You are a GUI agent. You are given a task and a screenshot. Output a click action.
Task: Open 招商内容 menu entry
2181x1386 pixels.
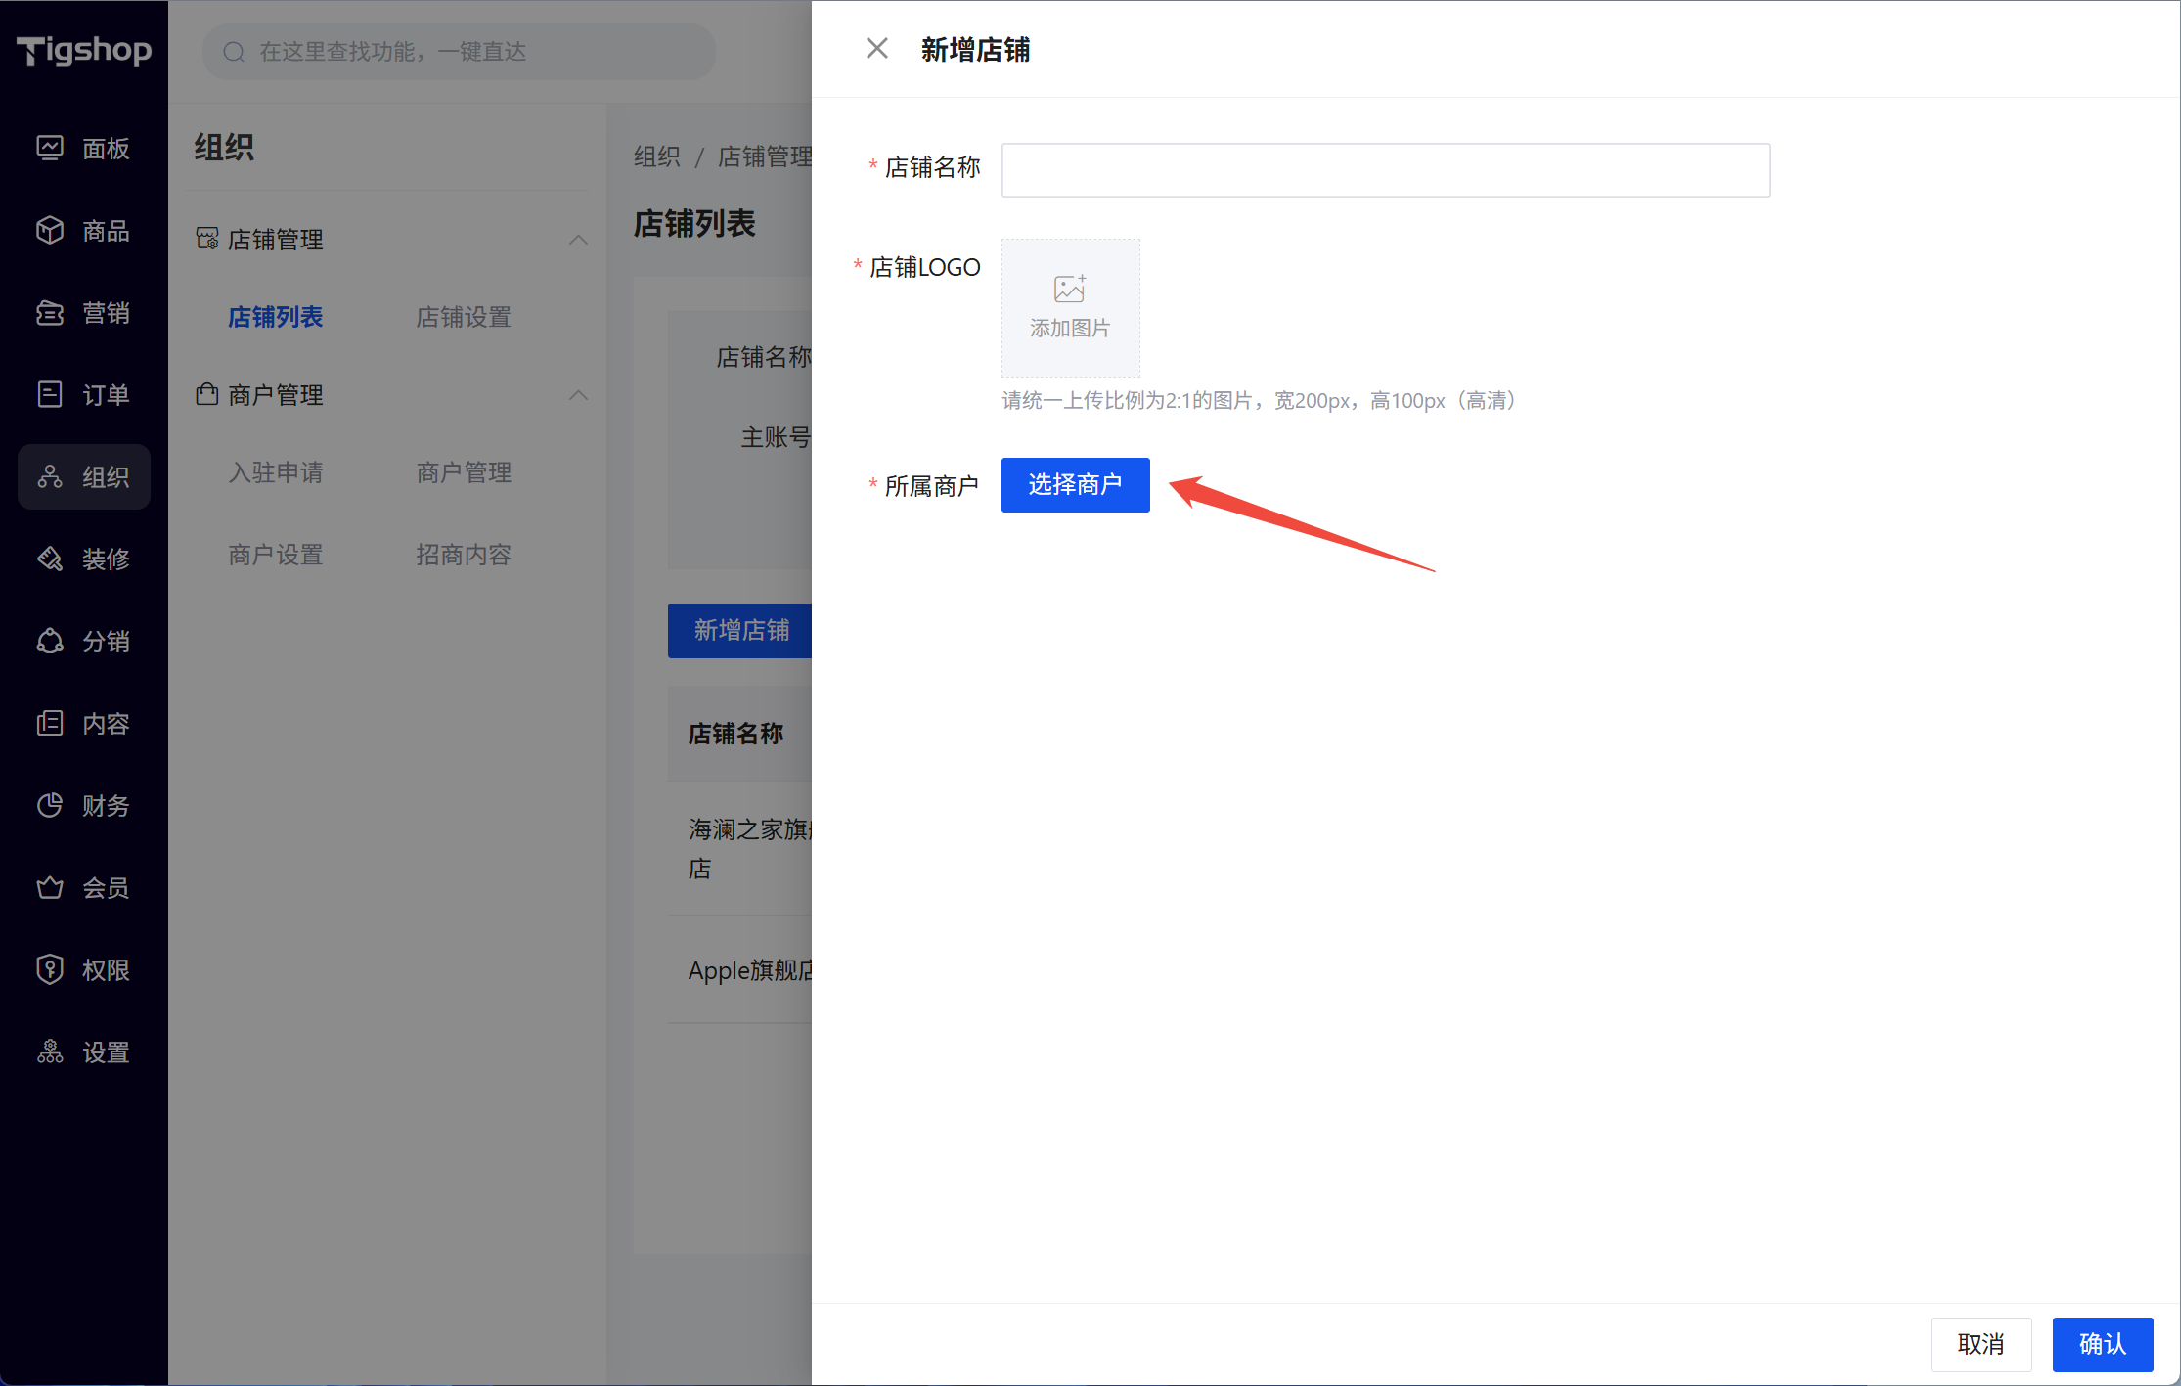464,555
